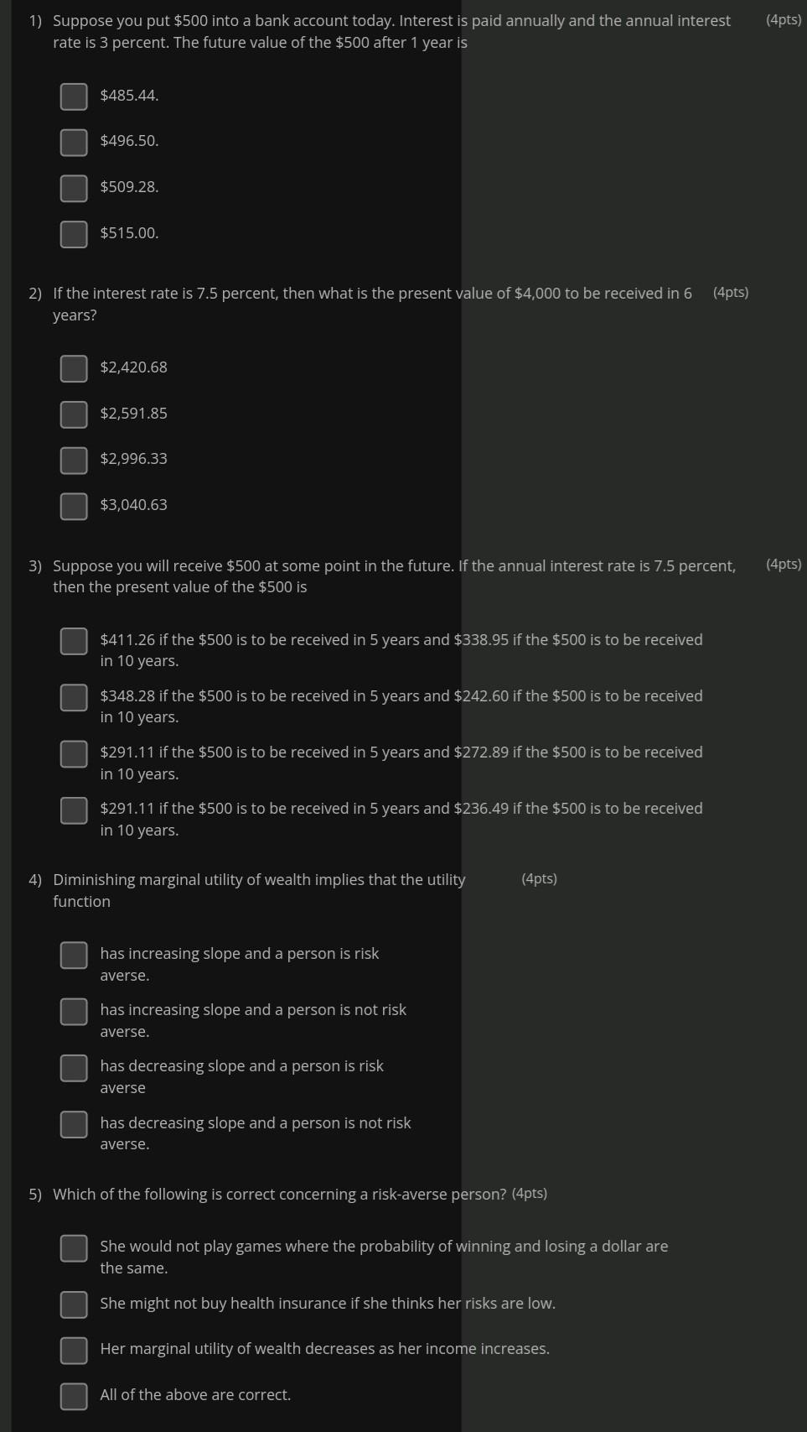Screen dimensions: 807x1432
Task: Check the $2,420.68 option
Action: tap(74, 368)
